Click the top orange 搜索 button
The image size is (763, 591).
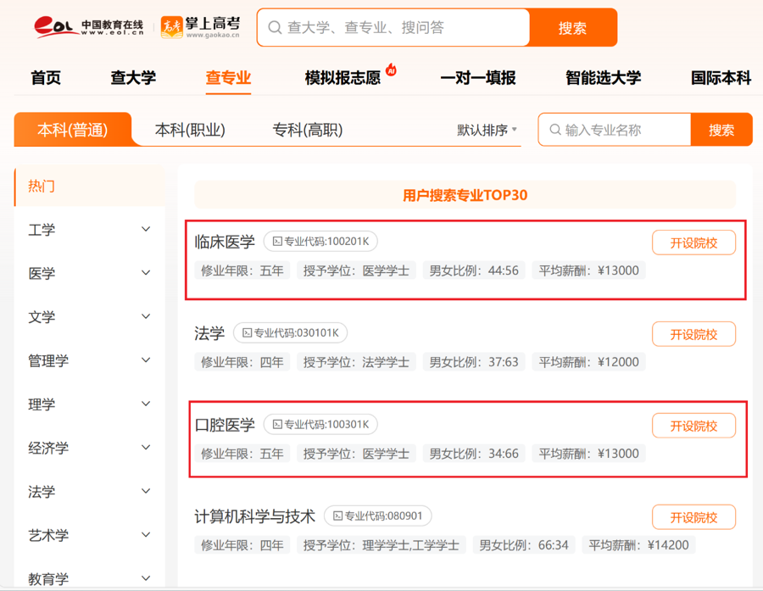tap(573, 28)
